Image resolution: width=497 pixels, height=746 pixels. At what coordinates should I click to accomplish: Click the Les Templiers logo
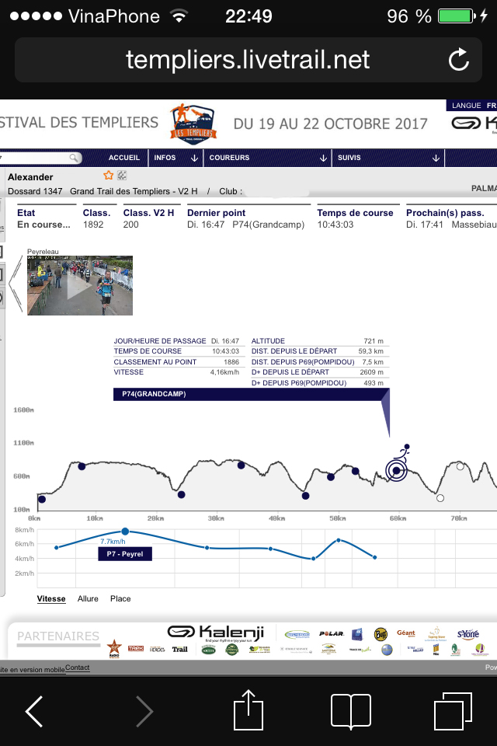pos(191,123)
